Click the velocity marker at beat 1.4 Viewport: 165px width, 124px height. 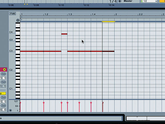[91, 103]
